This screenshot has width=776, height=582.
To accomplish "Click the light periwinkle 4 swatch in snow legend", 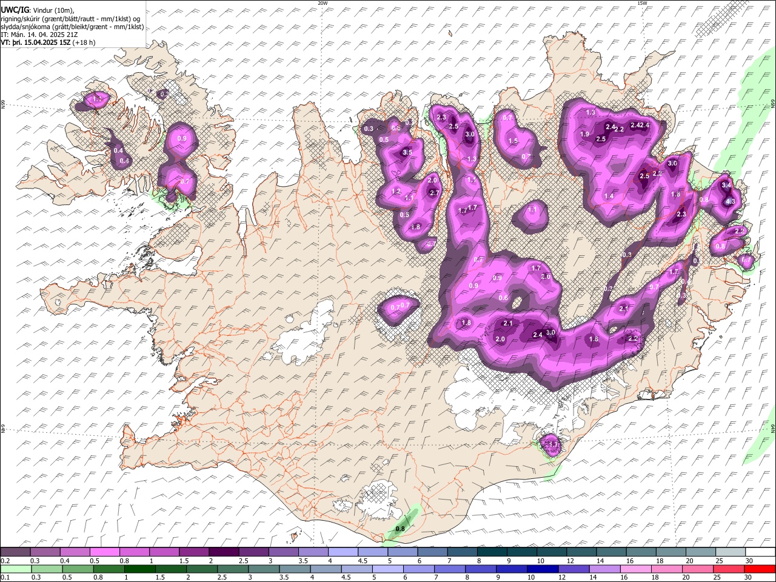I will point(343,552).
